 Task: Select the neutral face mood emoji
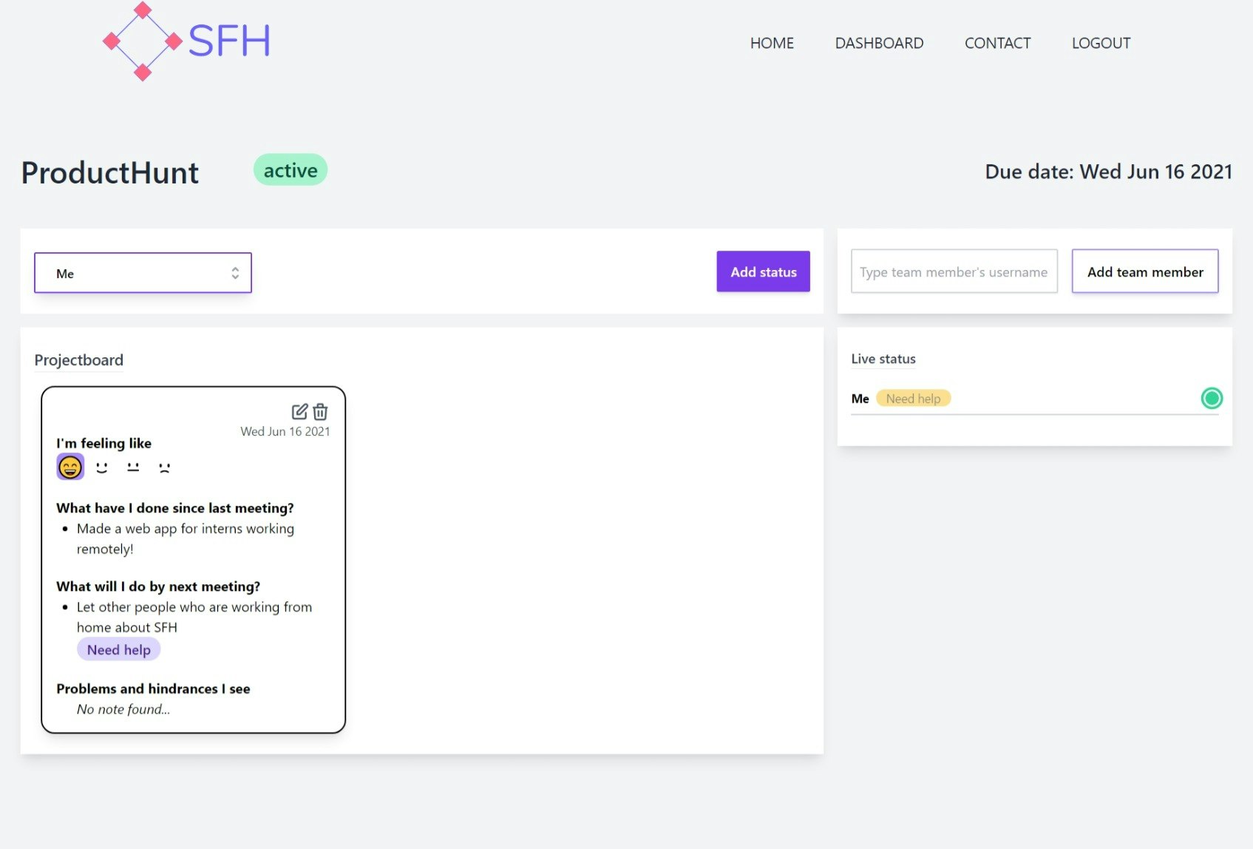tap(133, 467)
